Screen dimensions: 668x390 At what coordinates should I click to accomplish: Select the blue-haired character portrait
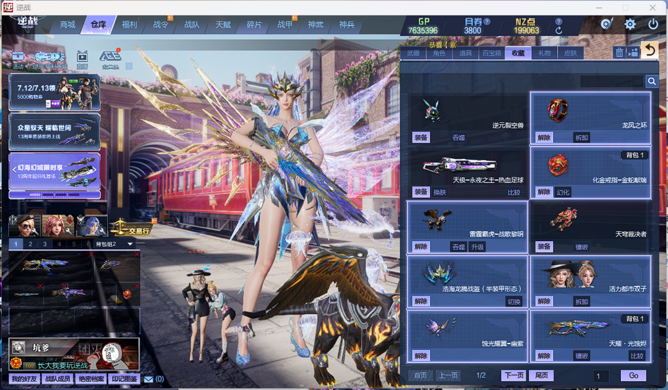pos(92,226)
